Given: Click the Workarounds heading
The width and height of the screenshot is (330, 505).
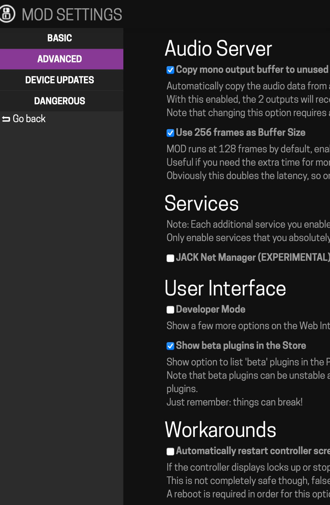Looking at the screenshot, I should point(220,430).
